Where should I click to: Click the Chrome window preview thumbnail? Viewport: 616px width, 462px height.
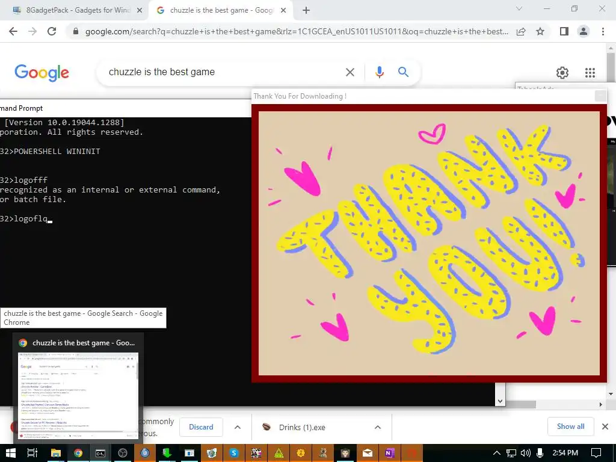tap(78, 395)
